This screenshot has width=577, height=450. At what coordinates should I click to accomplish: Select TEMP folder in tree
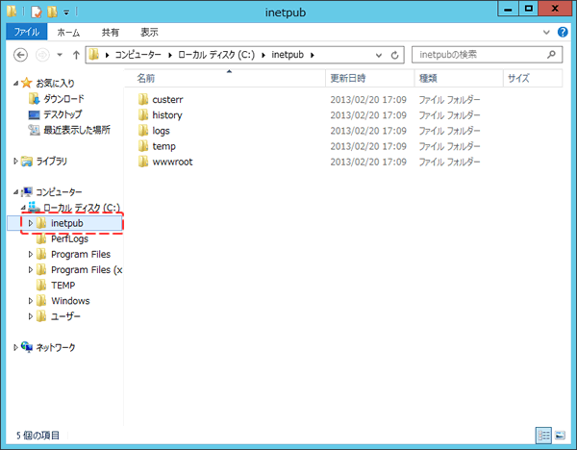[x=63, y=286]
